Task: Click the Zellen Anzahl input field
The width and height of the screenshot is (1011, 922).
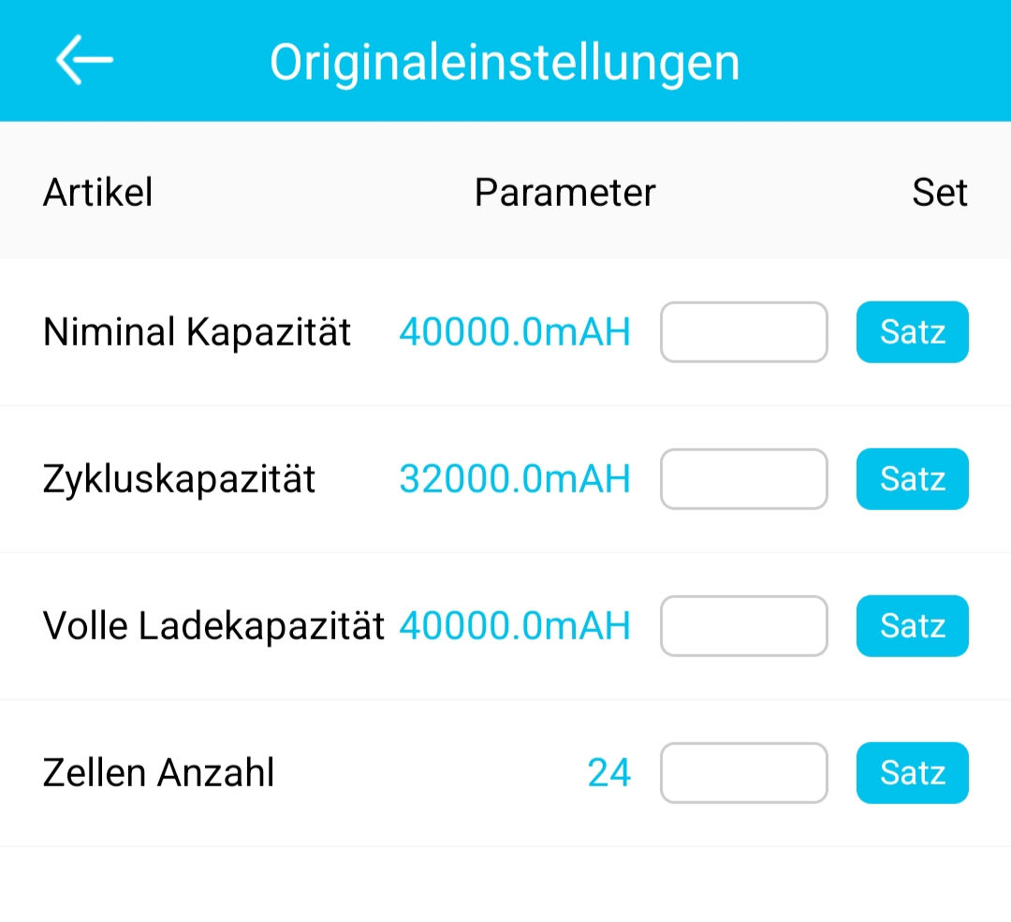Action: pyautogui.click(x=744, y=773)
